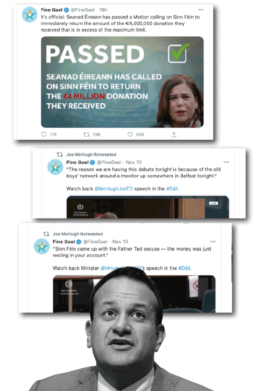255x391 pixels.
Task: Like the tweet with 526 hearts
Action: [x=130, y=134]
